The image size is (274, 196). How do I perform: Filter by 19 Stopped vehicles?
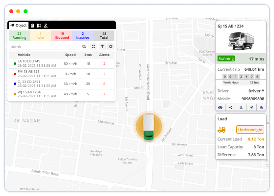[62, 36]
